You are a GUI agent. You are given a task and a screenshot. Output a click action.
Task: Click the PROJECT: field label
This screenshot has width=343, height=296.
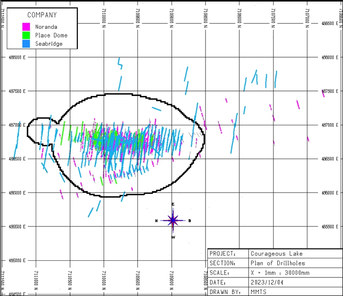[222, 253]
